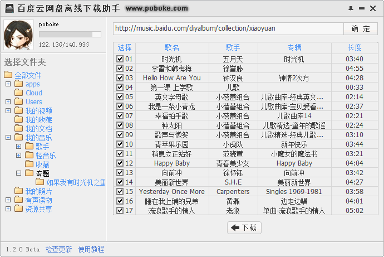The width and height of the screenshot is (384, 257).
Task: Sort by 专辑 column header
Action: click(x=294, y=47)
